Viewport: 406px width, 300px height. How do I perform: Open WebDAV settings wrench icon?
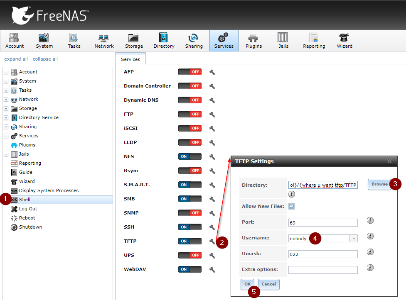[212, 269]
